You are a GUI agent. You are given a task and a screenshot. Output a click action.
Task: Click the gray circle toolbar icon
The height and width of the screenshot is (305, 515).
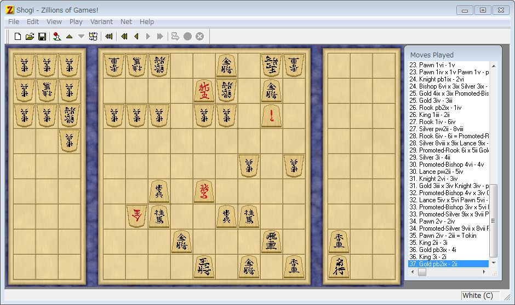[x=187, y=37]
